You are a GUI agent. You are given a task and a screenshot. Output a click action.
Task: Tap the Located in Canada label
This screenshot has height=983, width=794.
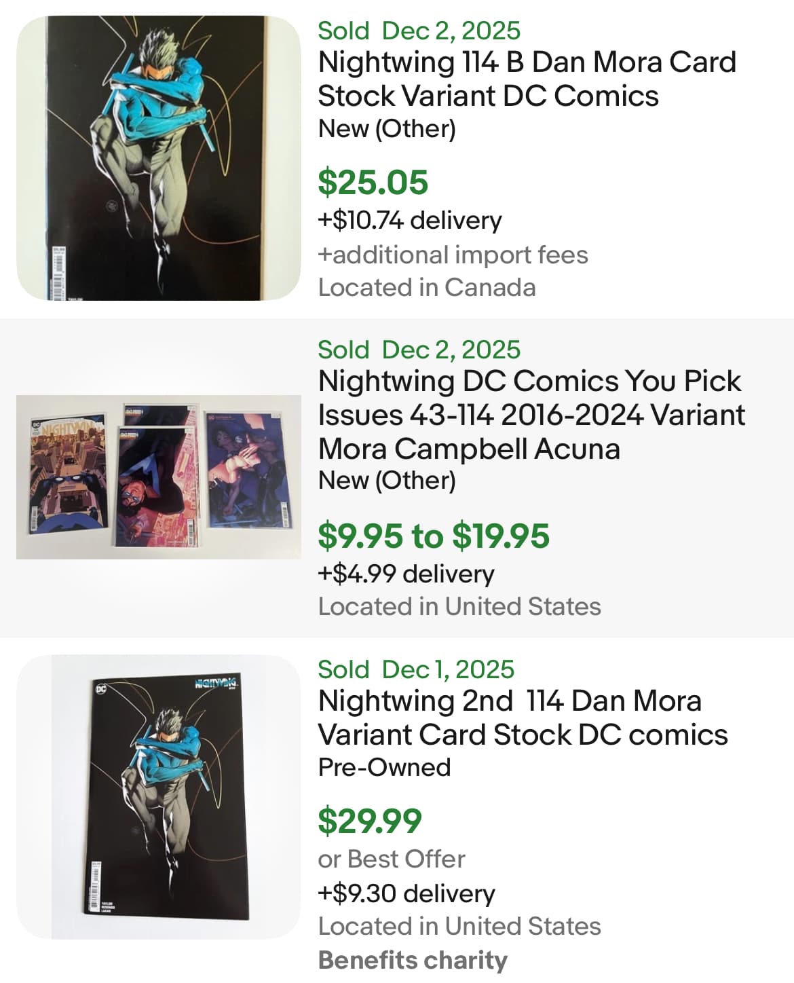tap(427, 287)
